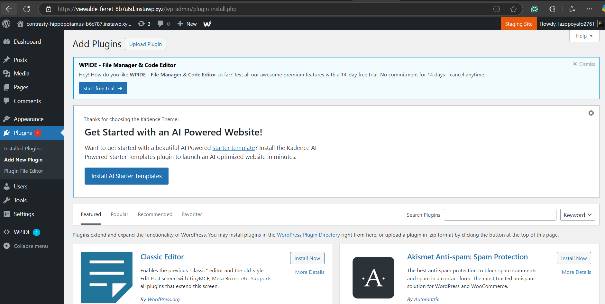Close the Kadence Theme notice
The image size is (605, 304).
(x=591, y=113)
